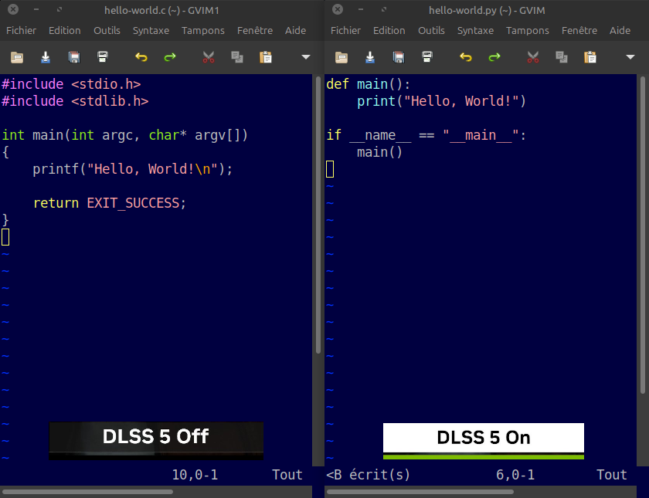Expand toolbar overflow arrow in hello-world.c window
The height and width of the screenshot is (498, 649).
pos(306,57)
